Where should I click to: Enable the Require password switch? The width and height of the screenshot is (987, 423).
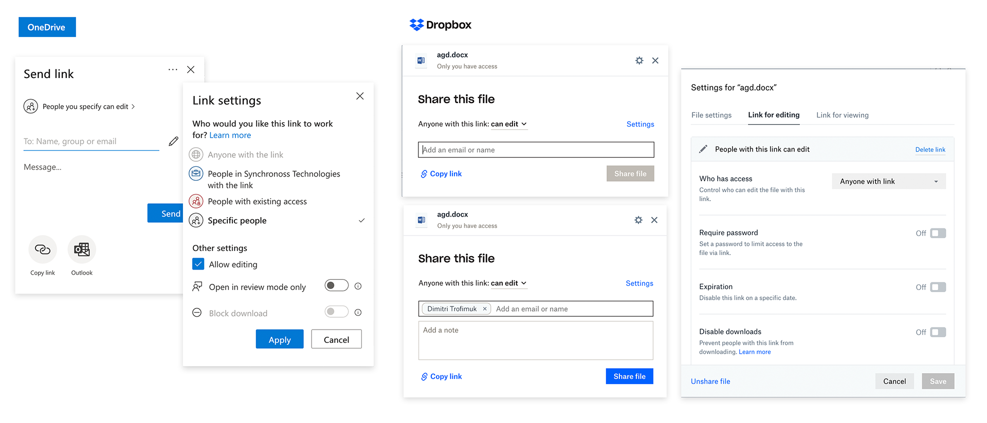938,233
